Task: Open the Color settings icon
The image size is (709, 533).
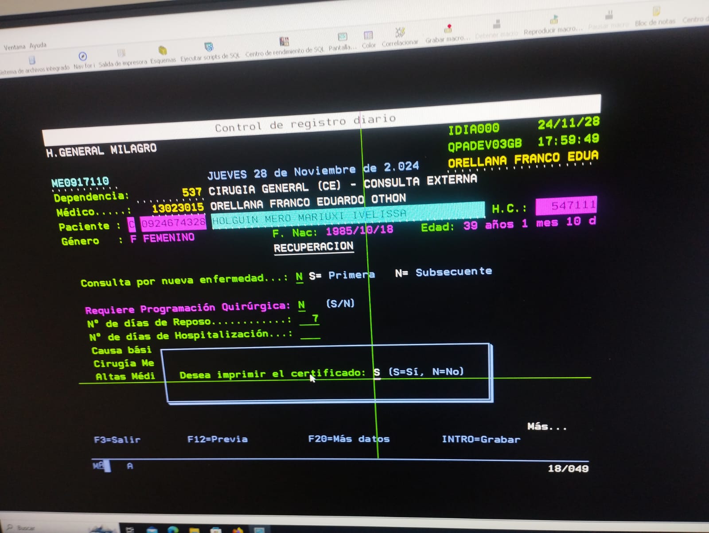Action: (368, 36)
